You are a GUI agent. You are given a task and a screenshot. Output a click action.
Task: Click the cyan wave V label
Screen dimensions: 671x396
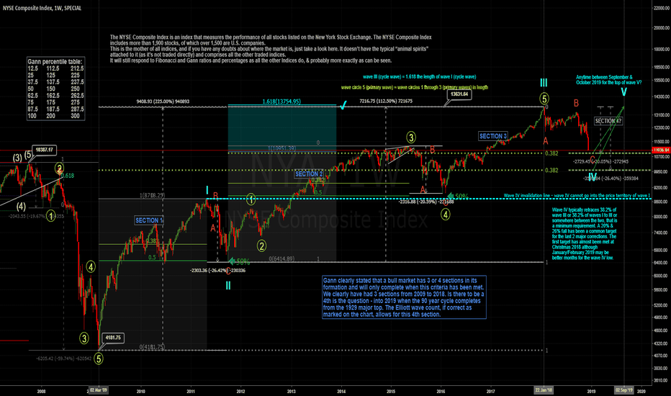pos(624,92)
